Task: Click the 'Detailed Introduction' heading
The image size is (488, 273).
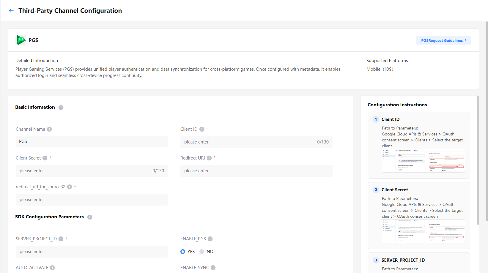Action: point(37,61)
